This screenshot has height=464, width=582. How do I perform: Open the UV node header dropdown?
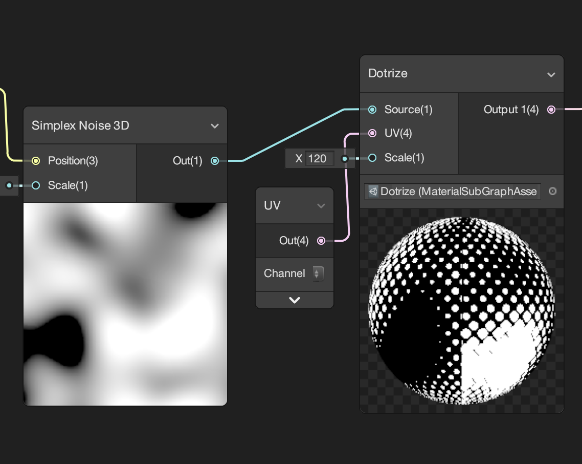[321, 205]
